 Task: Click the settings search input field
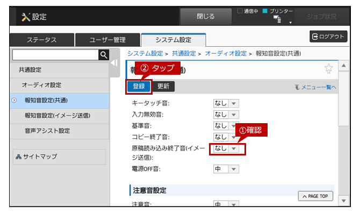pos(55,55)
